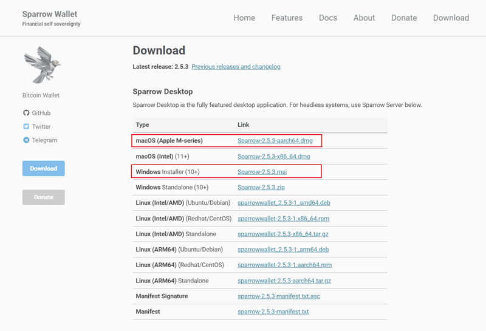Click 'Linux (ARM64) Standalone' cell
Screen dimensions: 486x331
pyautogui.click(x=172, y=281)
